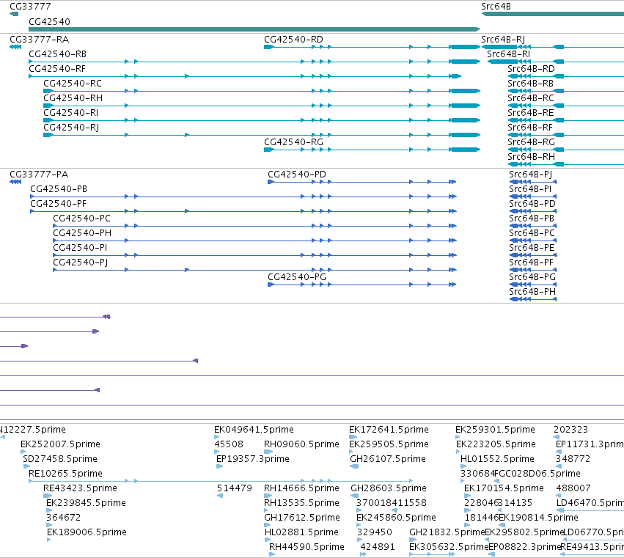Image resolution: width=624 pixels, height=558 pixels.
Task: Select EST HL01552.5prime
Action: [497, 459]
